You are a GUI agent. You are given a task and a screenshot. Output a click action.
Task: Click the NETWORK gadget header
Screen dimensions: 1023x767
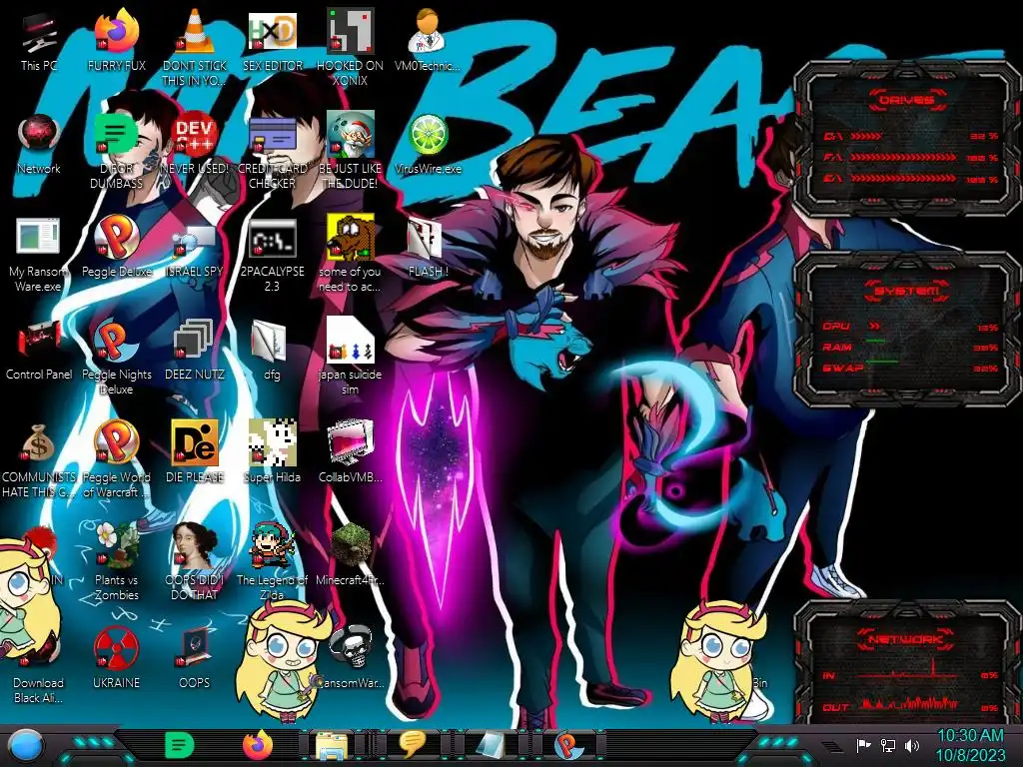click(x=905, y=638)
